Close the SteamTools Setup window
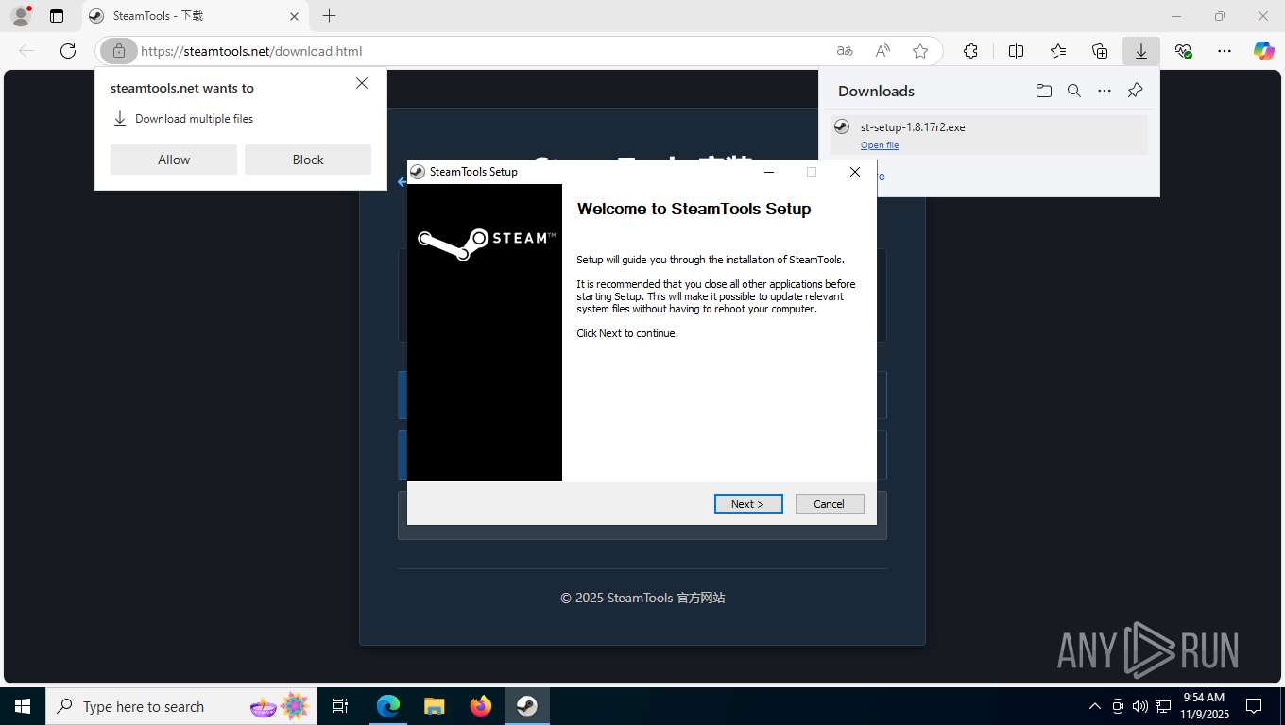 point(855,172)
